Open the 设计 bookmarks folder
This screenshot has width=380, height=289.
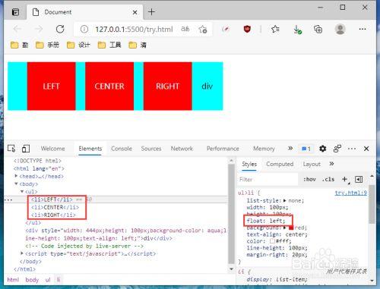pyautogui.click(x=78, y=45)
